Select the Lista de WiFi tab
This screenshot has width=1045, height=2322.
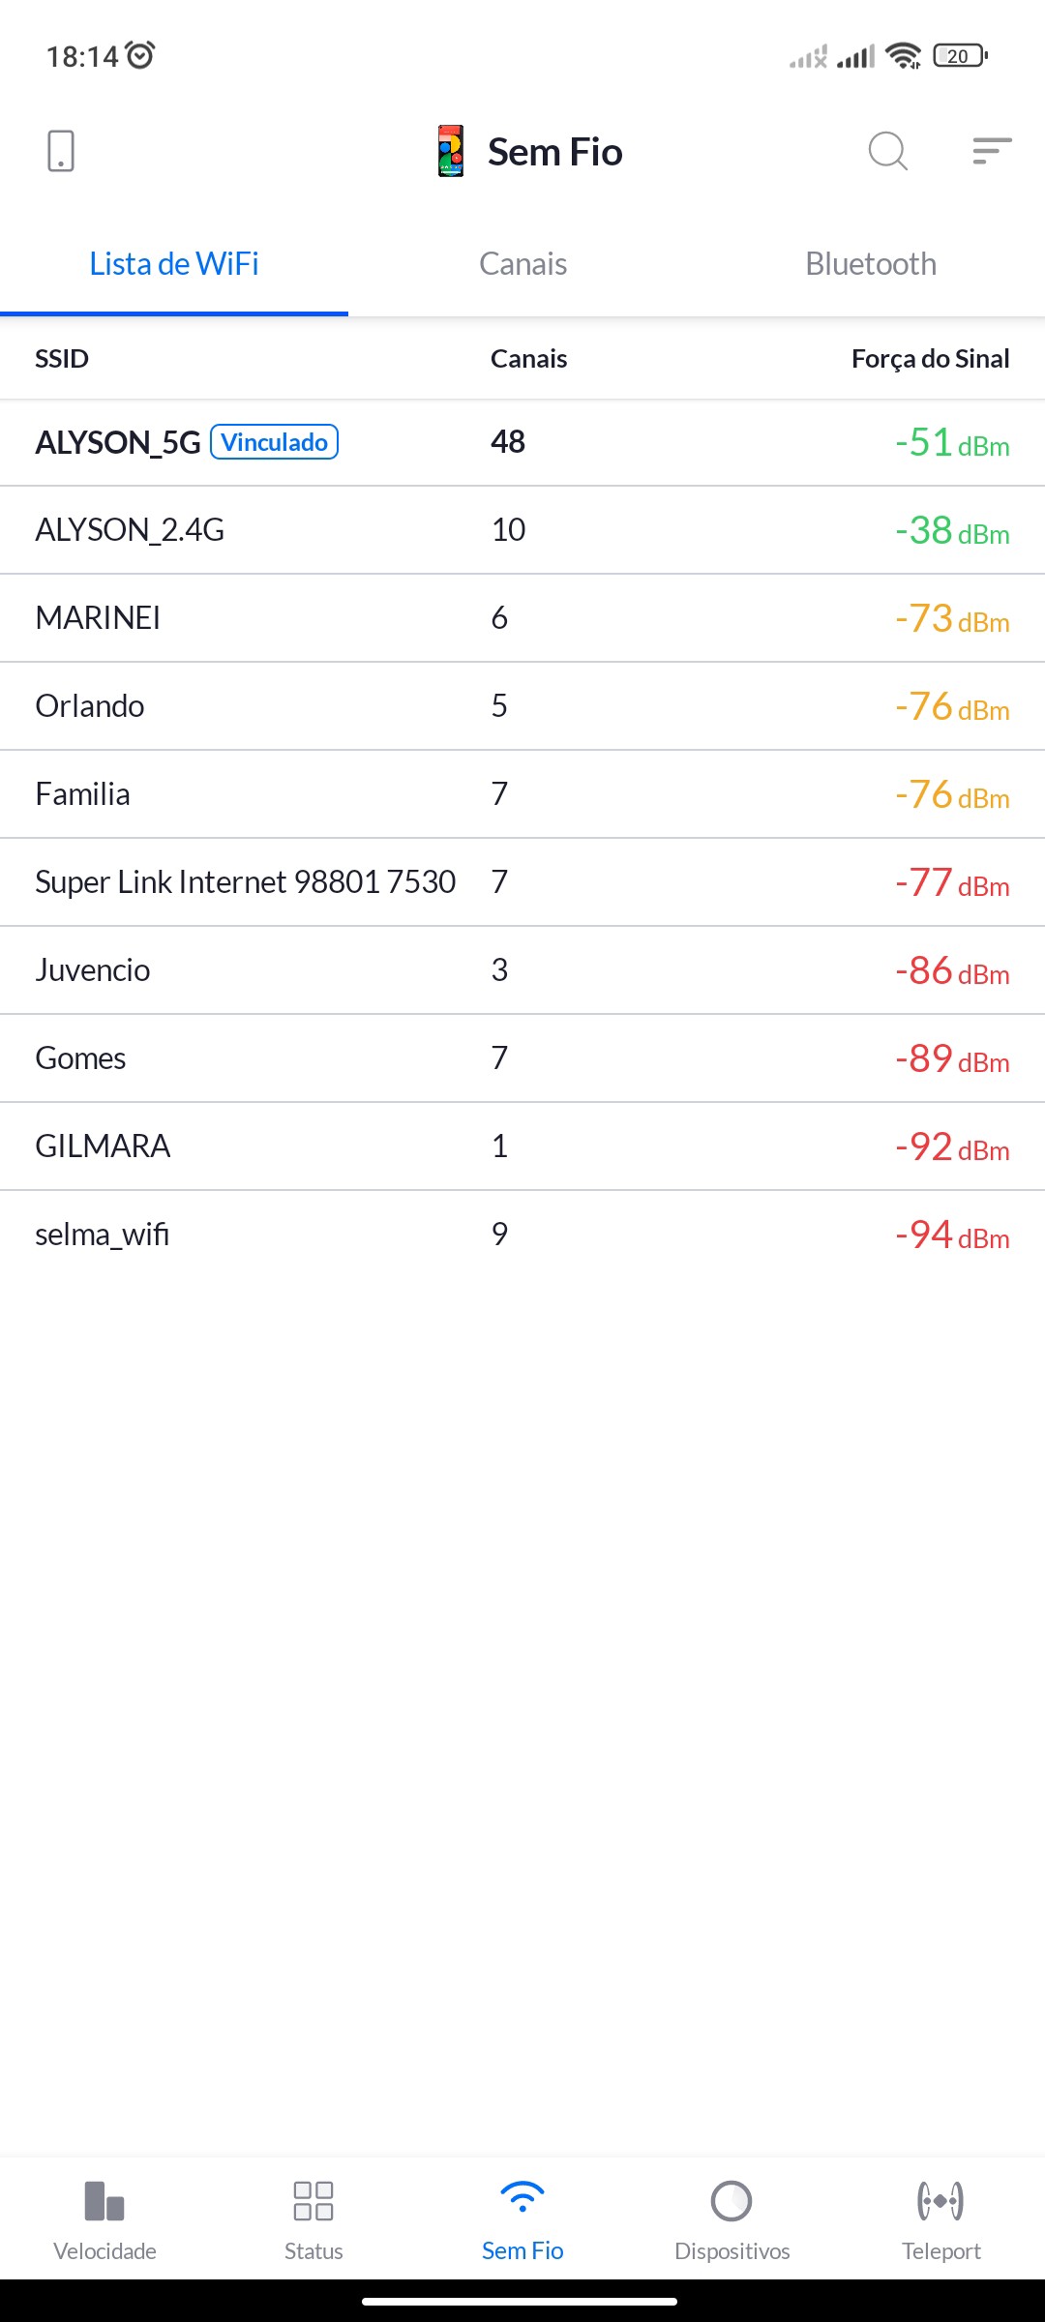click(174, 264)
